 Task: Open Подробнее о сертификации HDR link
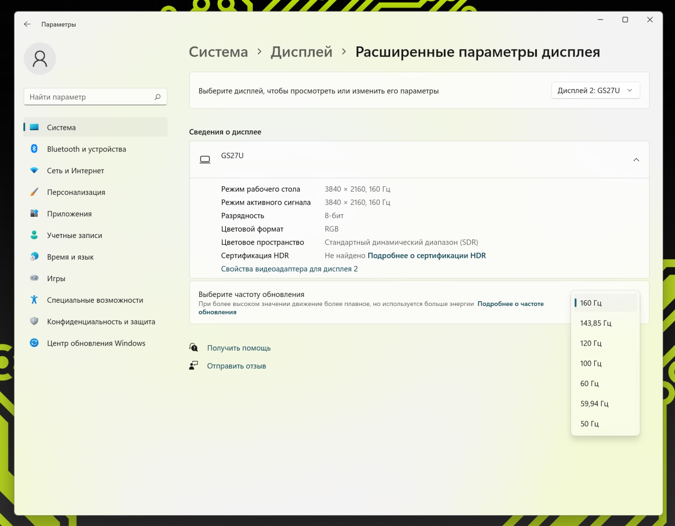426,256
